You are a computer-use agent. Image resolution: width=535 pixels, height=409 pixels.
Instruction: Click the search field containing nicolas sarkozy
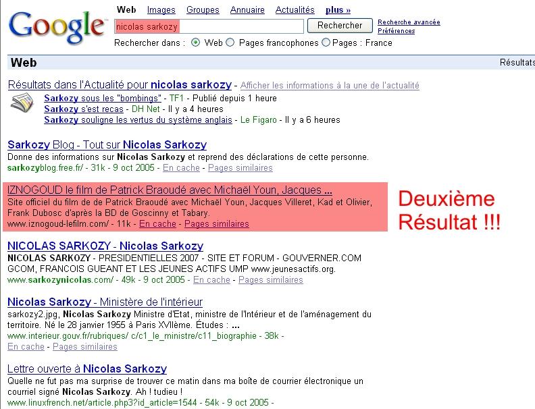coord(209,26)
